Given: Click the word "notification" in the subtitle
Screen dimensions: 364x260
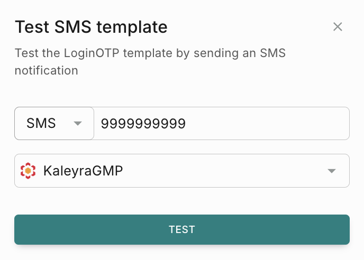Looking at the screenshot, I should pyautogui.click(x=47, y=70).
